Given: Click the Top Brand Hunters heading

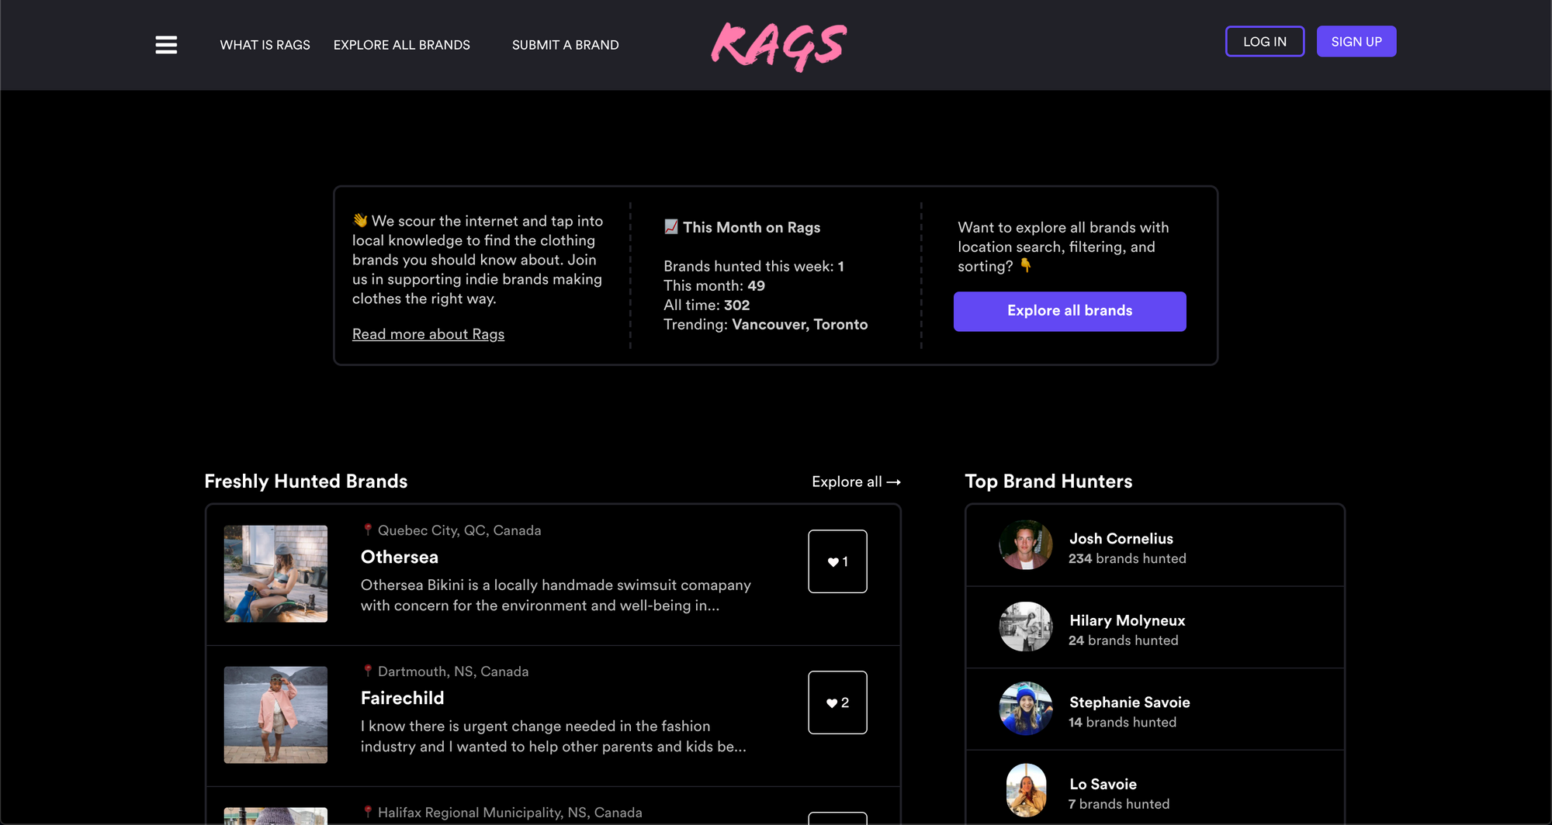Looking at the screenshot, I should pos(1048,482).
